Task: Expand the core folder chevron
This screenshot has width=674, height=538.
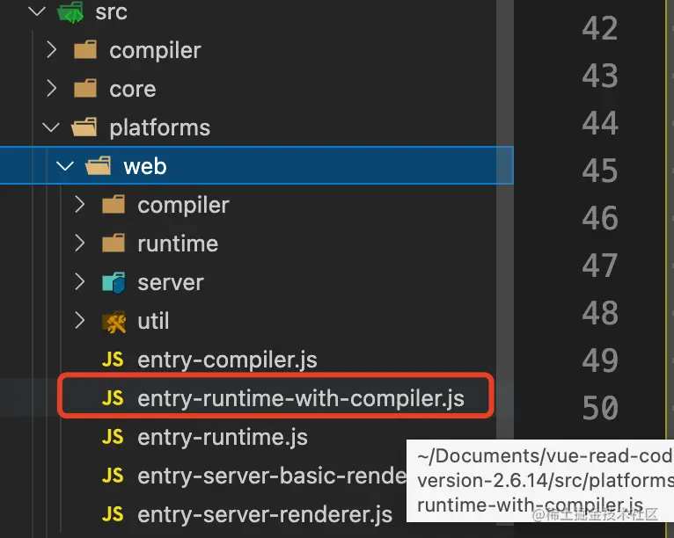Action: (51, 89)
